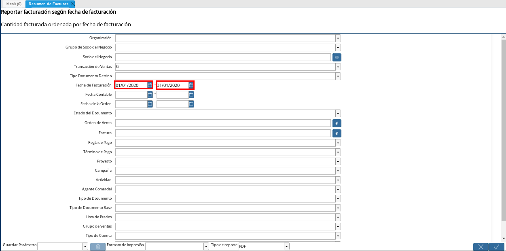The width and height of the screenshot is (506, 251).
Task: Open the Tipo de reporte PDF dropdown
Action: coord(286,247)
